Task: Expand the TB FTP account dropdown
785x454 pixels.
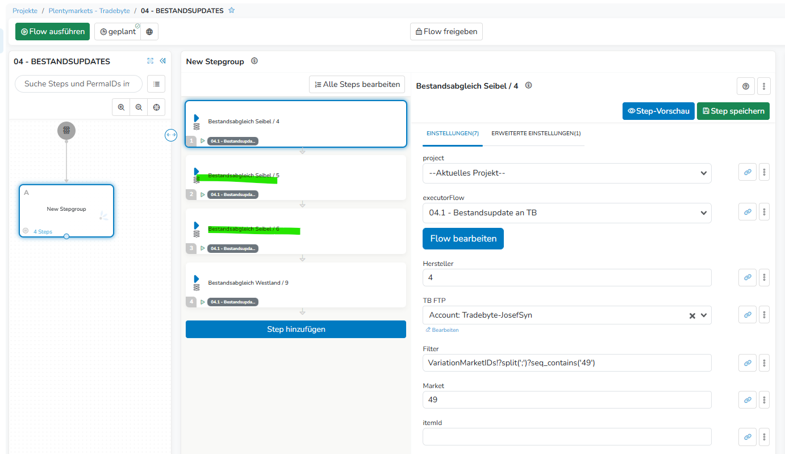Action: 704,315
